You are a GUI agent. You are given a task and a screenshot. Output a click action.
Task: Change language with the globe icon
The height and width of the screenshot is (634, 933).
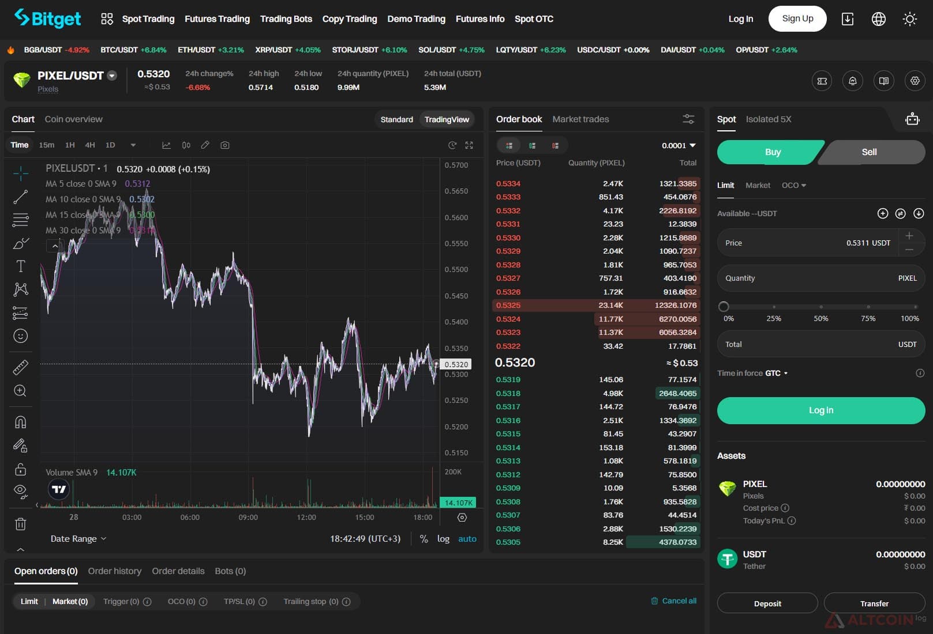click(x=879, y=19)
